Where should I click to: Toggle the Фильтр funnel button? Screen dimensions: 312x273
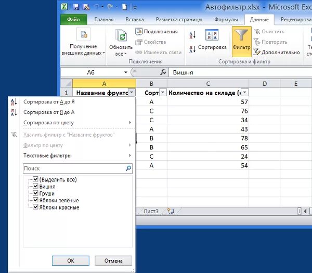pos(241,42)
